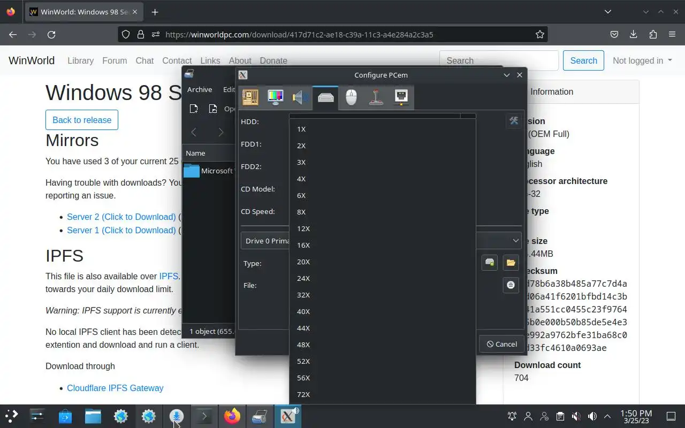
Task: Open Server 1 (Click to Download) link
Action: [121, 230]
